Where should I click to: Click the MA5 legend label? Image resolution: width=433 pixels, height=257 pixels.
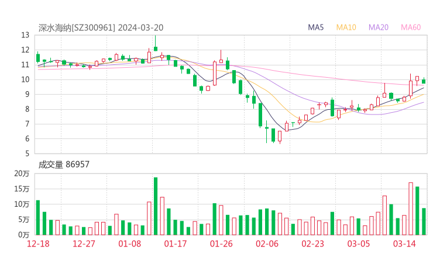pyautogui.click(x=315, y=27)
